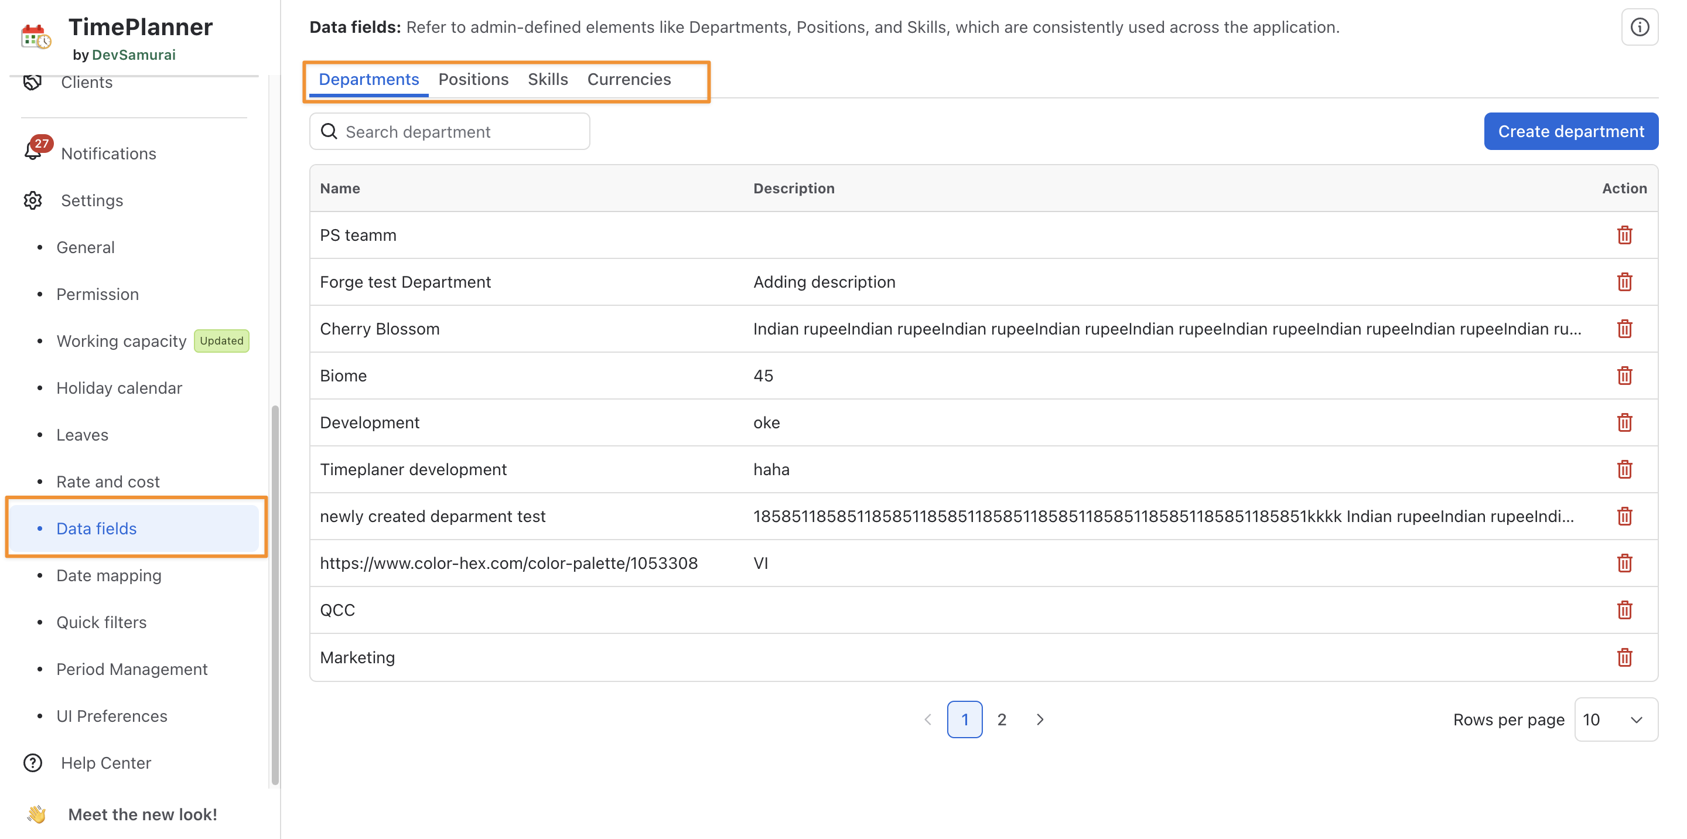The image size is (1687, 839).
Task: Open Period Management settings
Action: click(132, 669)
